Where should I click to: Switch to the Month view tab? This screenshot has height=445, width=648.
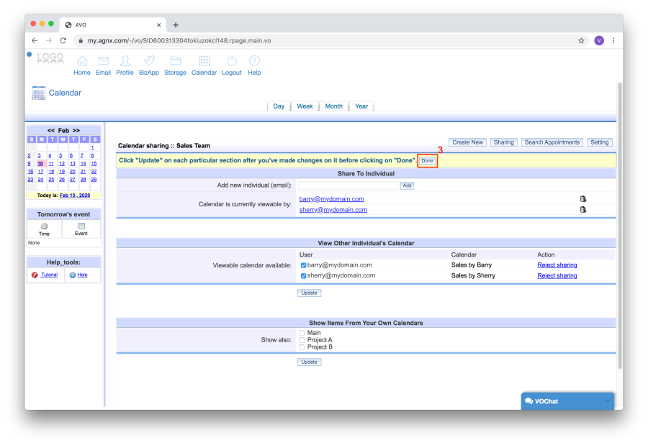pos(333,106)
